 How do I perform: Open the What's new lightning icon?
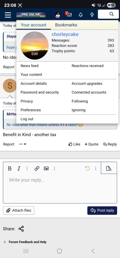pyautogui.click(x=92, y=15)
